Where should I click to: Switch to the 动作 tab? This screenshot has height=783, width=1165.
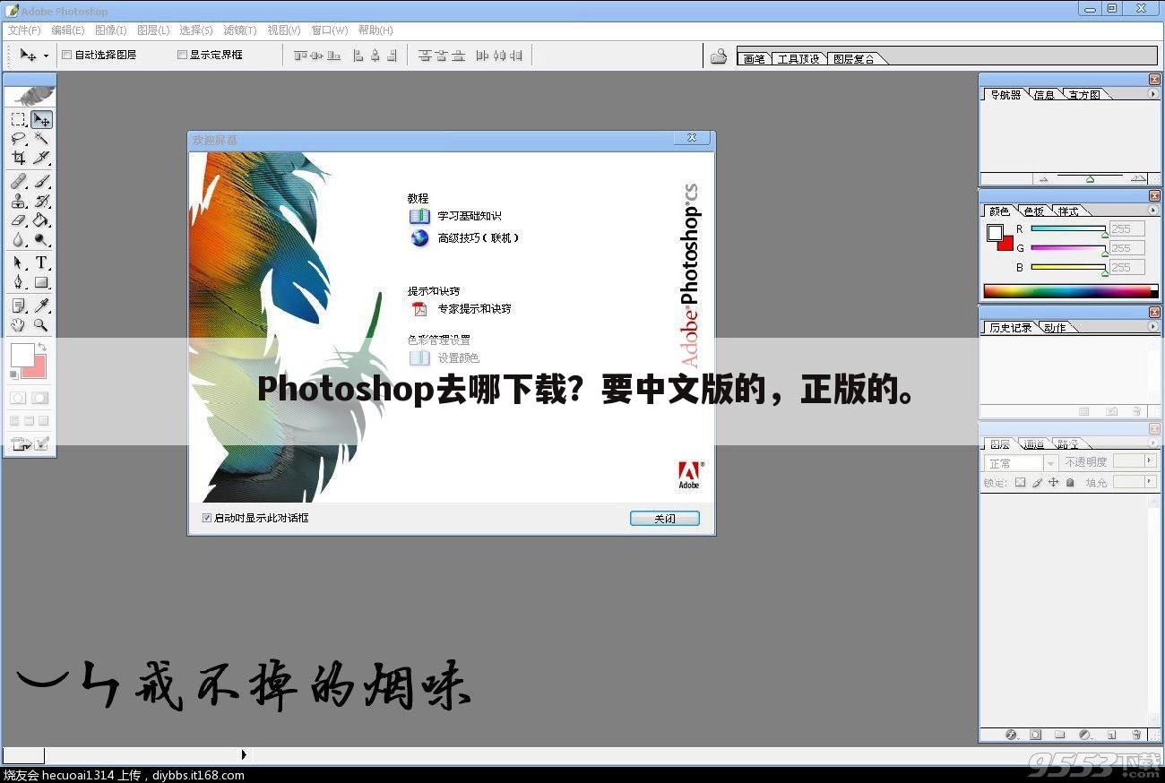(x=1056, y=328)
